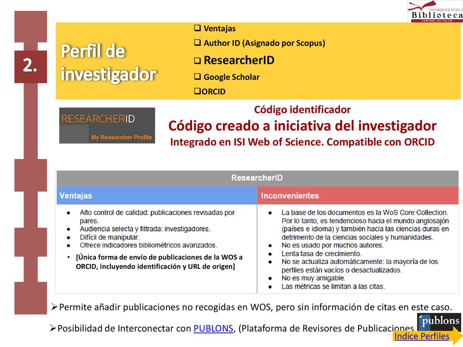This screenshot has width=463, height=347.
Task: Click 'Integrado en ISI Web of Science' line
Action: pos(302,142)
